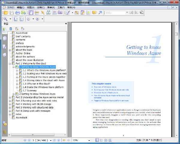Pick the Snapshot camera tool
Image resolution: width=180 pixels, height=144 pixels.
pyautogui.click(x=60, y=13)
